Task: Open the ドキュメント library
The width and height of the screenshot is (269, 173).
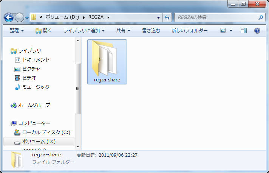Action: (36, 60)
